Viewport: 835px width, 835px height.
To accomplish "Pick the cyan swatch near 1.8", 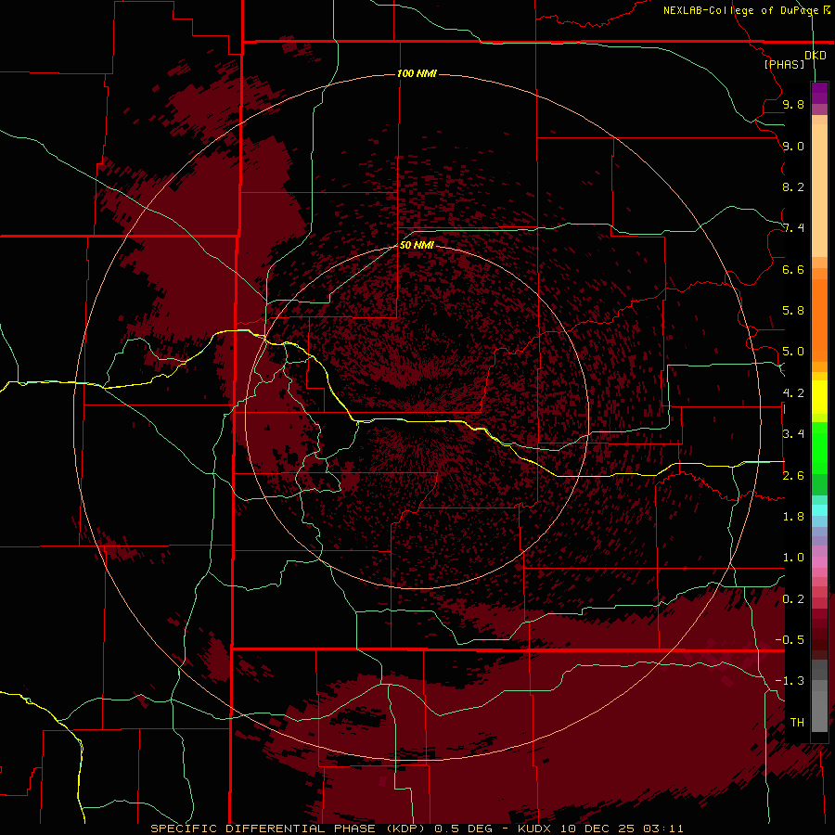I will point(819,510).
